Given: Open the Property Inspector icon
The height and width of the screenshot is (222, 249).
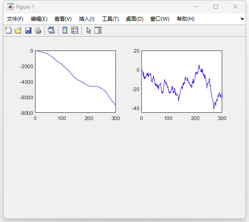Looking at the screenshot, I should point(98,30).
